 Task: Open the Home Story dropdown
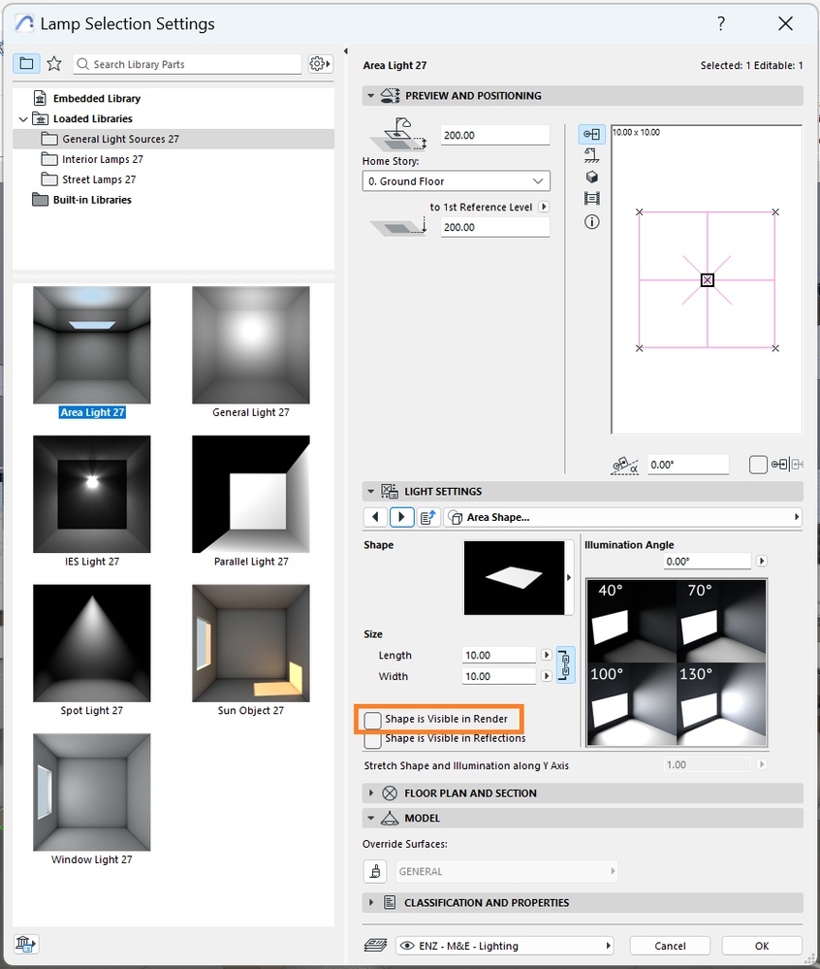point(456,181)
